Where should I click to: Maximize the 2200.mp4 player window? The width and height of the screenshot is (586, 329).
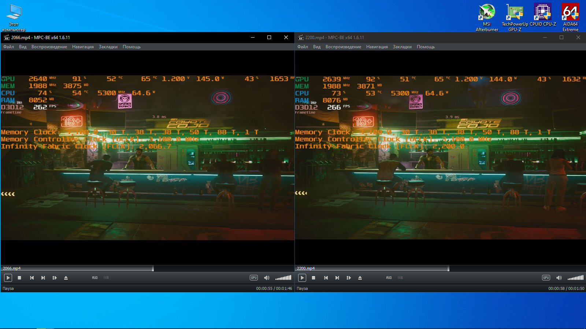pyautogui.click(x=561, y=37)
